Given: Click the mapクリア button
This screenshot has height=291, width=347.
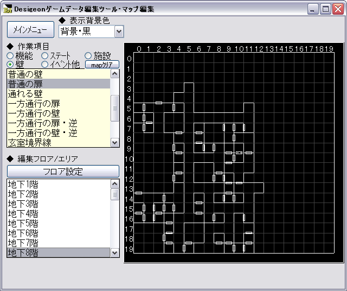Looking at the screenshot, I should [x=102, y=65].
